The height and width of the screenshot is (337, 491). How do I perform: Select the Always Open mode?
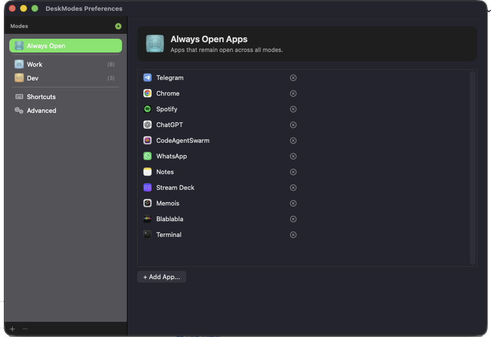click(x=66, y=46)
